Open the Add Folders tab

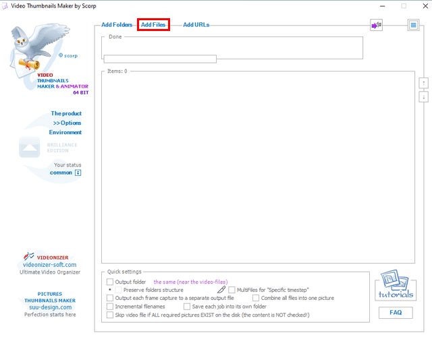click(117, 25)
